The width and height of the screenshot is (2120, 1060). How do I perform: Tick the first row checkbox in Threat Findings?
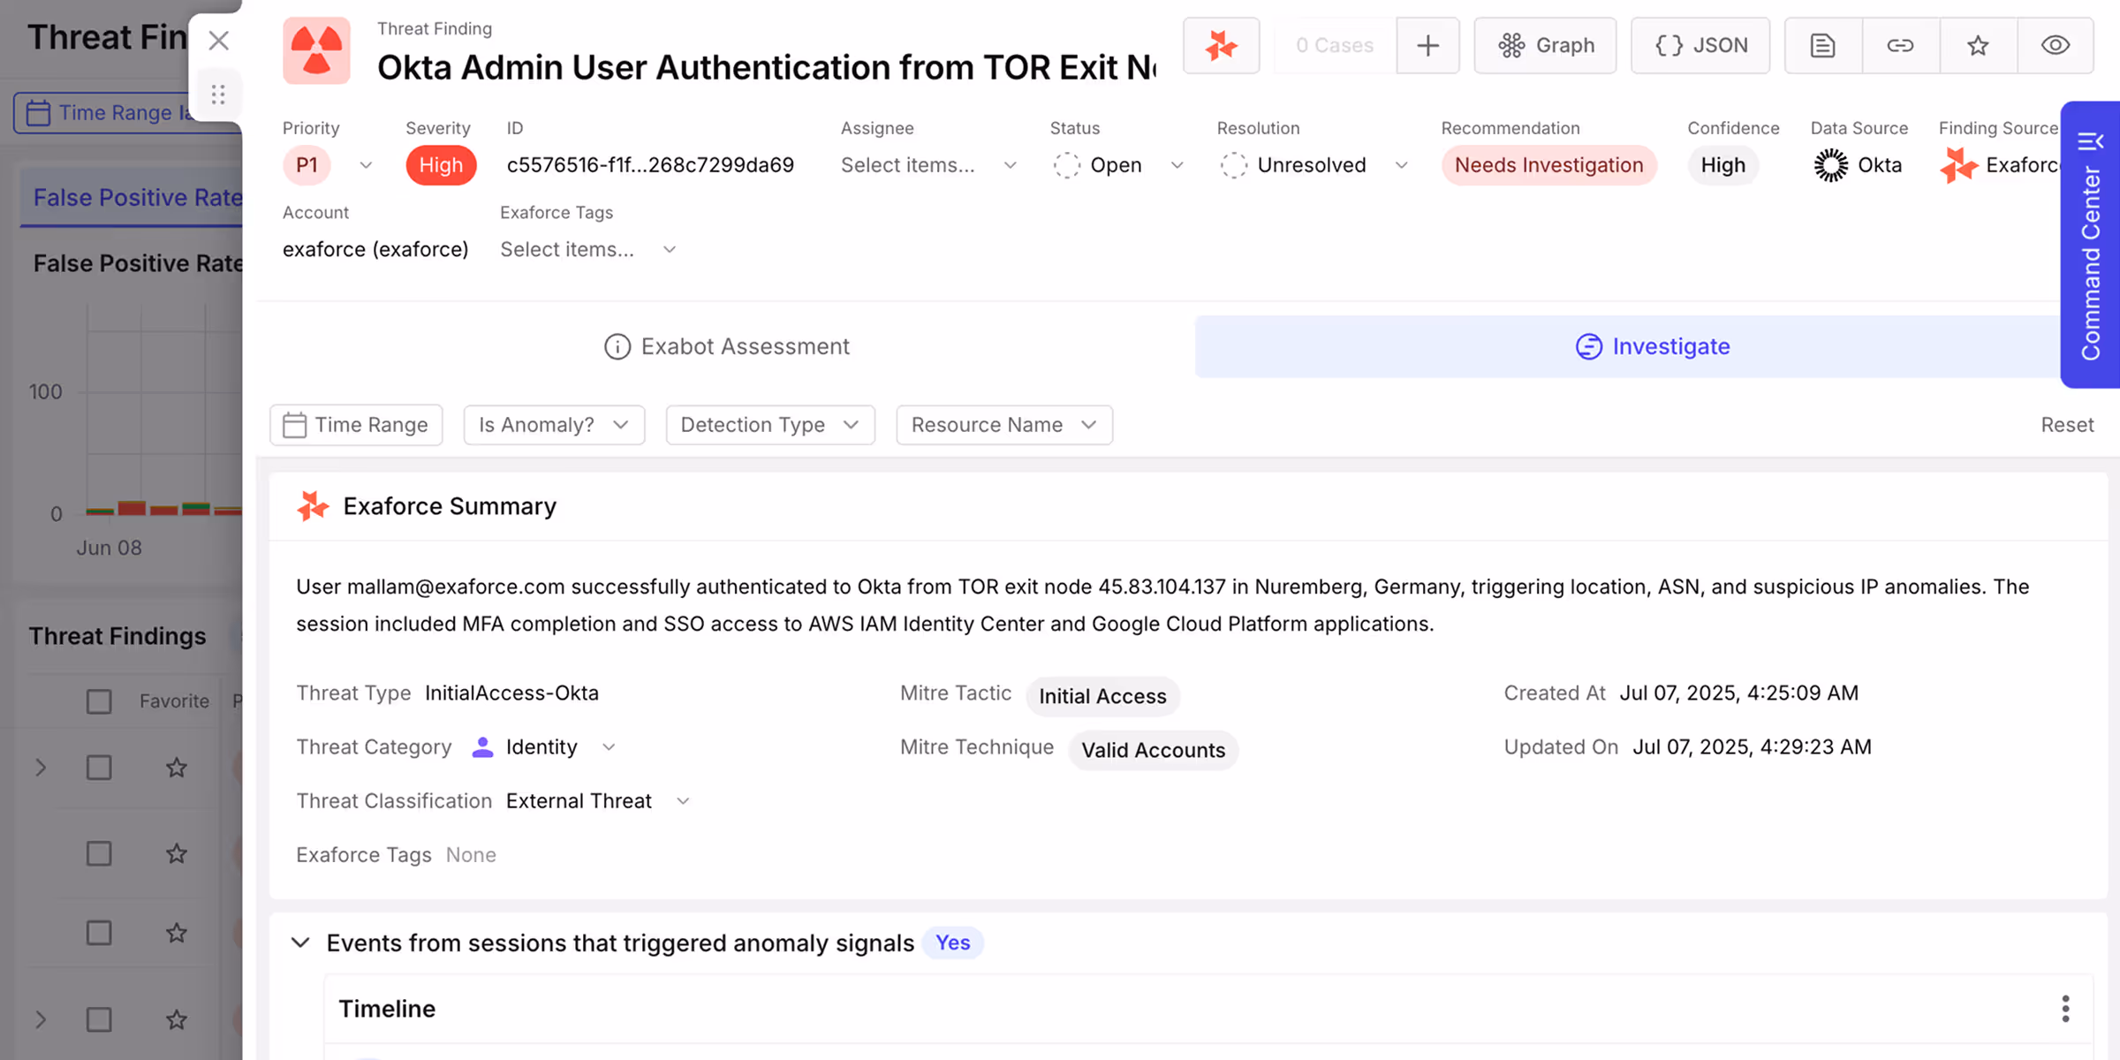[x=99, y=768]
